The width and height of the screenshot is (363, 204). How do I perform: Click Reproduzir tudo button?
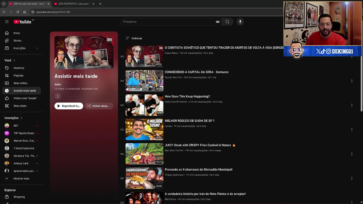click(69, 106)
